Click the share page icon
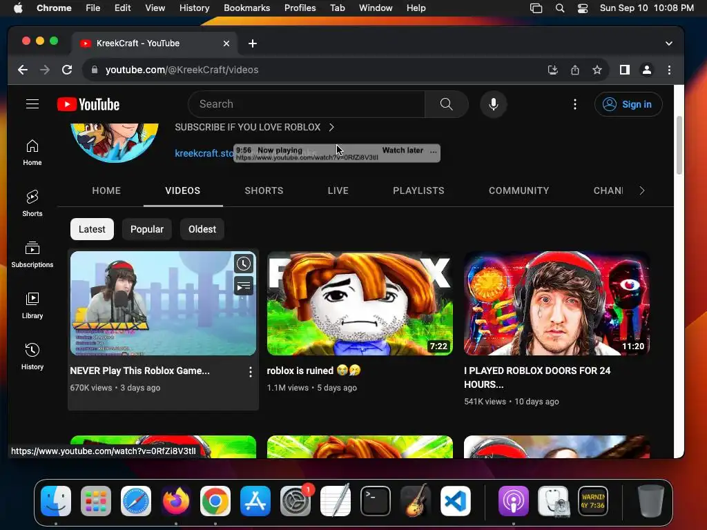This screenshot has width=707, height=530. tap(575, 70)
